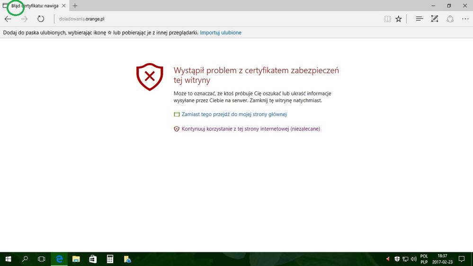The height and width of the screenshot is (266, 473).
Task: Open the Hub three-lines icon
Action: click(x=419, y=19)
